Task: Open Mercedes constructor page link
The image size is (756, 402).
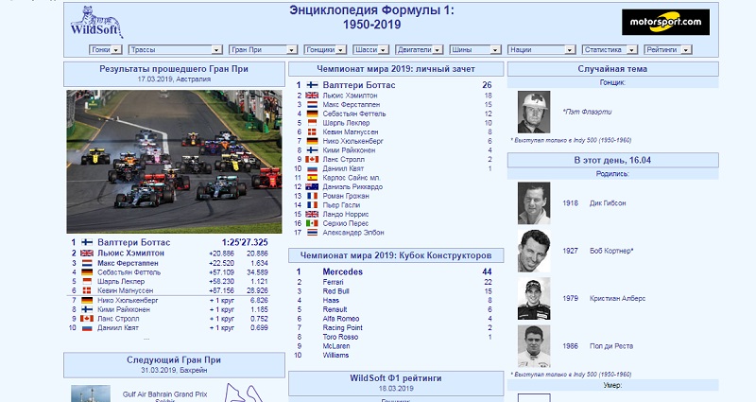Action: coord(344,271)
